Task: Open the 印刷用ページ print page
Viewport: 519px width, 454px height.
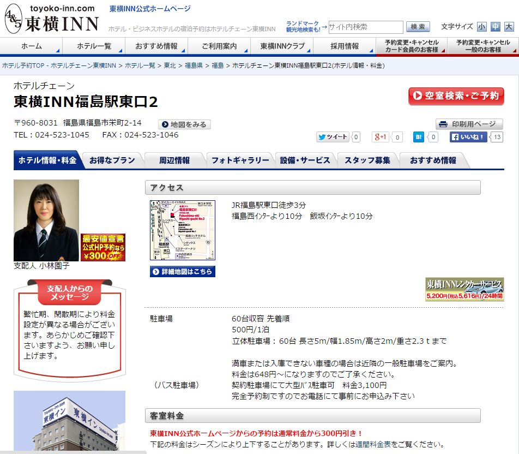Action: [469, 124]
